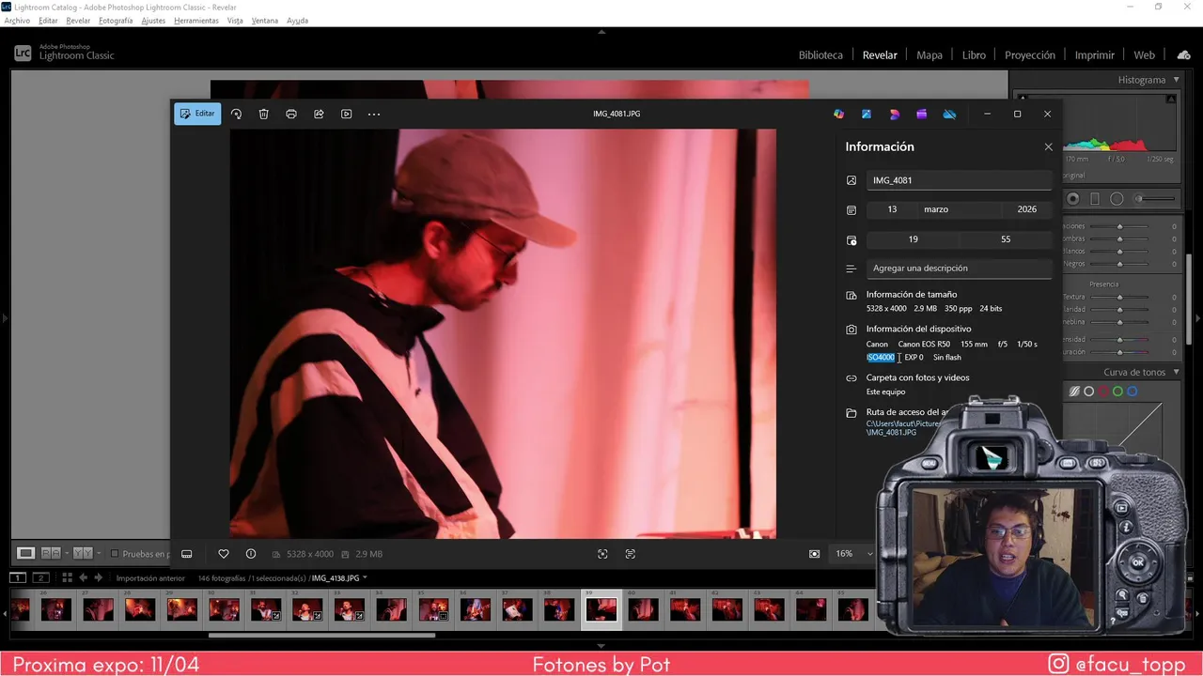
Task: Adjust the Blancos slider
Action: coord(1119,251)
